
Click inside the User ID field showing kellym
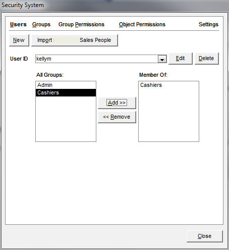(97, 59)
